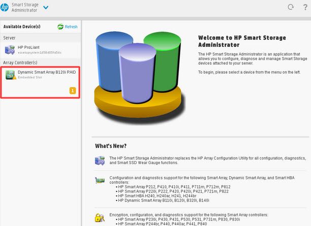Click the Welcome to HP Smart Storage heading
311x226 pixels.
(x=241, y=41)
